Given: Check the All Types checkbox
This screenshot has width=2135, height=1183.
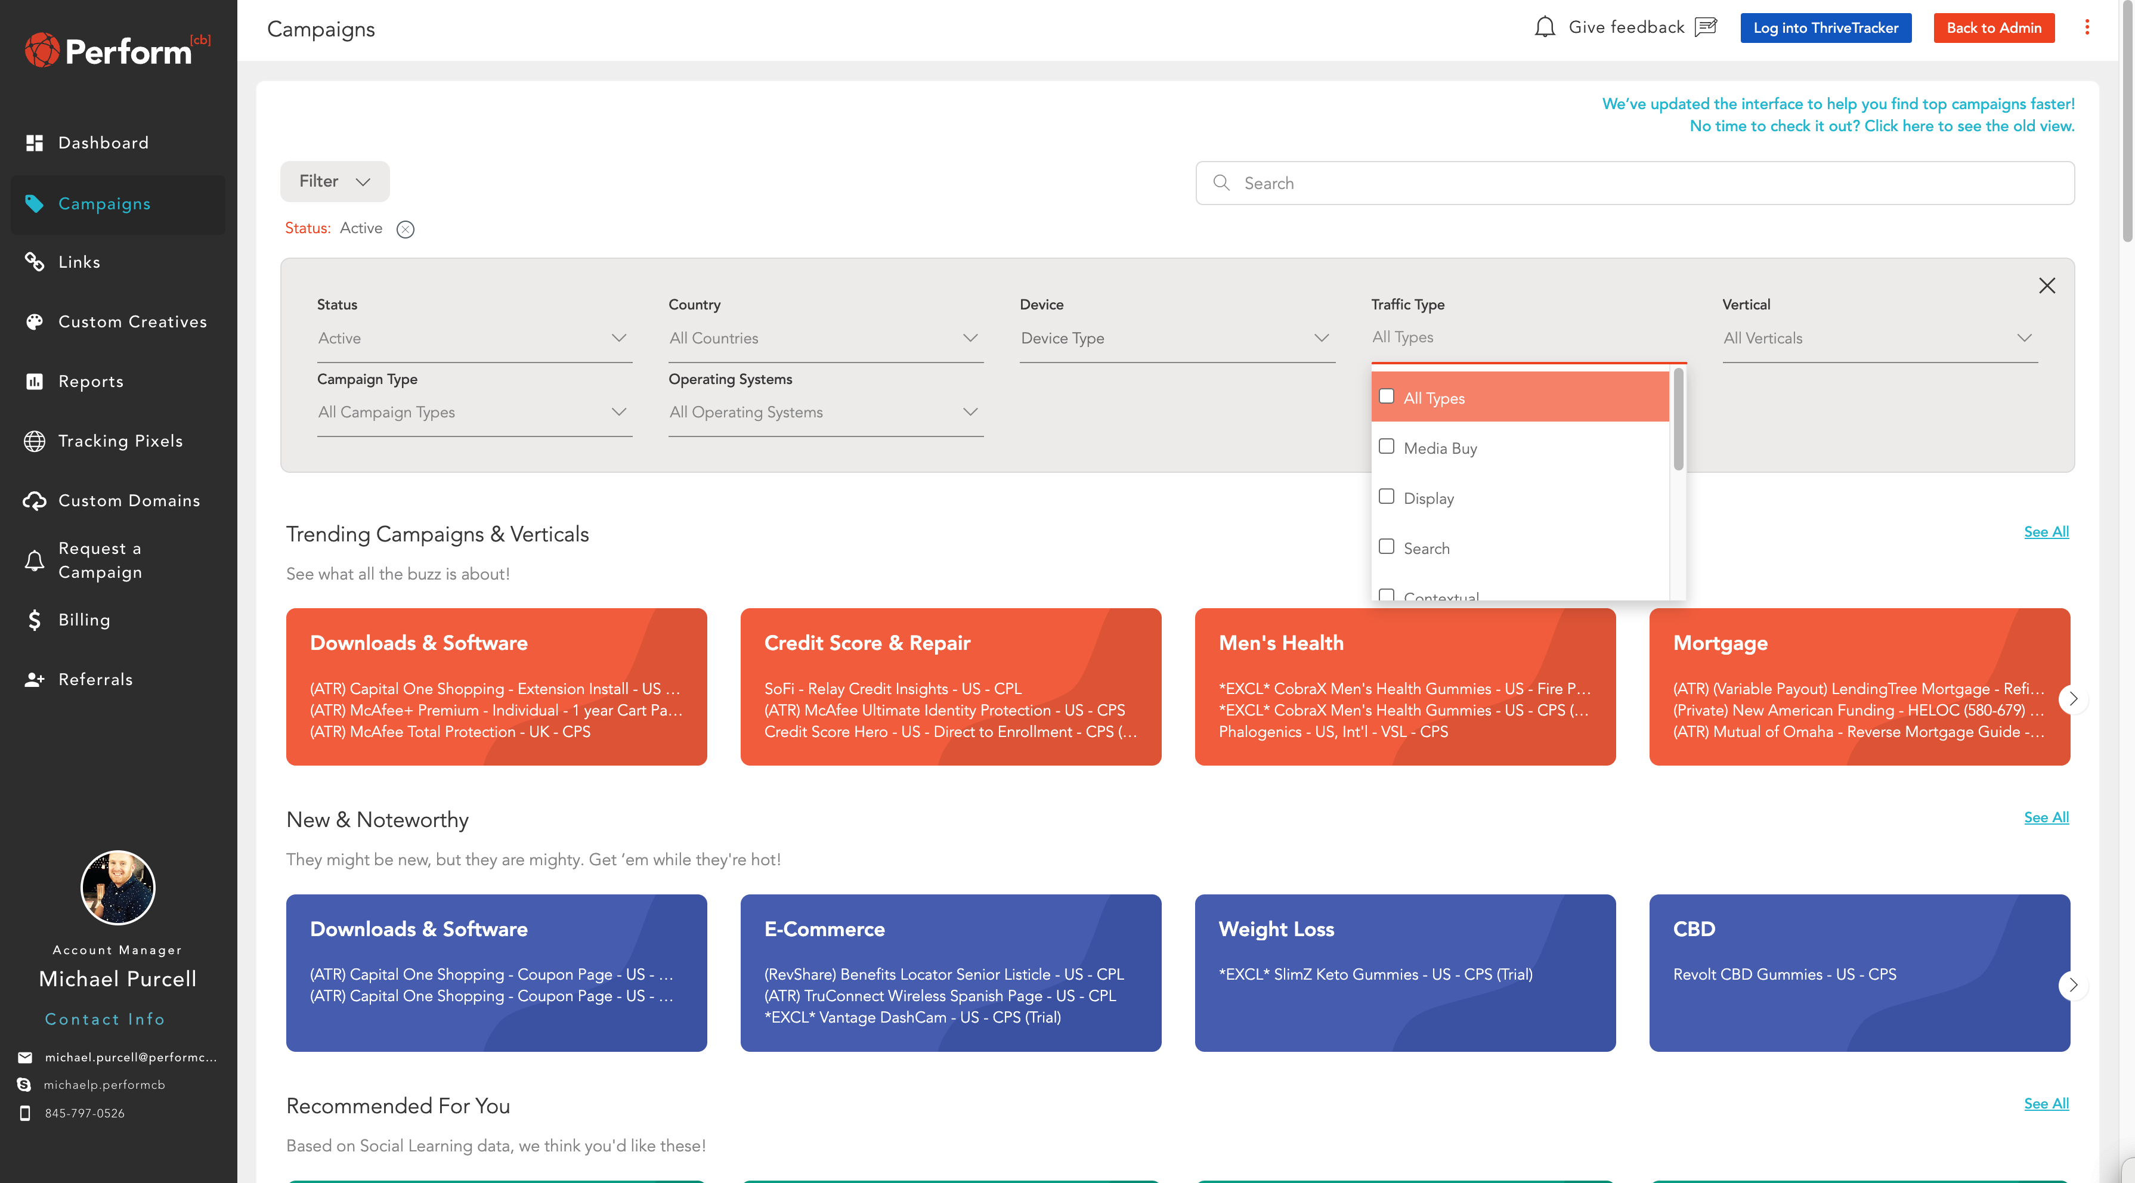Looking at the screenshot, I should pos(1386,396).
